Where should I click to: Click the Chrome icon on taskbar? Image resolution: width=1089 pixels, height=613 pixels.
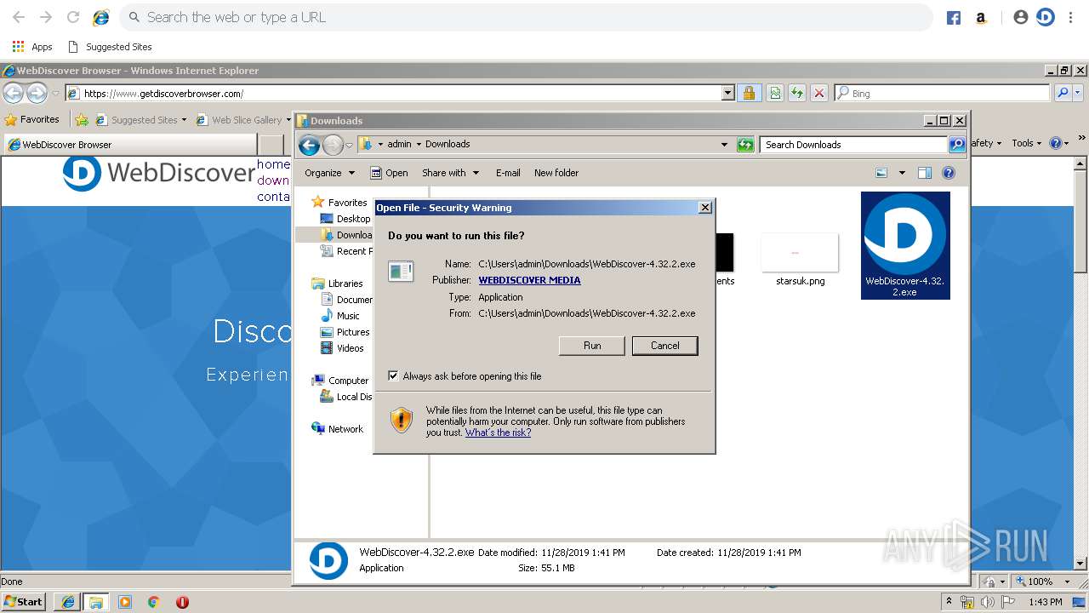[x=153, y=602]
